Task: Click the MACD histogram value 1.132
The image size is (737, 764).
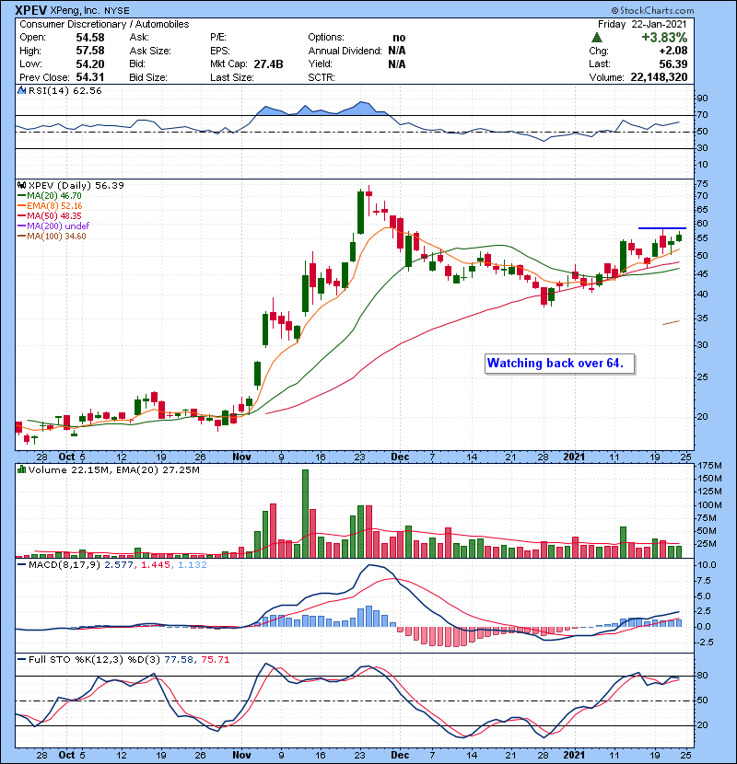Action: pos(193,565)
